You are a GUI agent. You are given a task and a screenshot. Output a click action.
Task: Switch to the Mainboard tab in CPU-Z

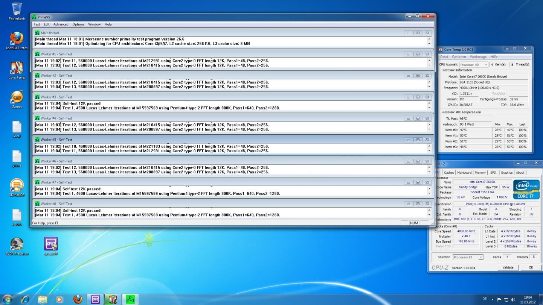coord(464,173)
